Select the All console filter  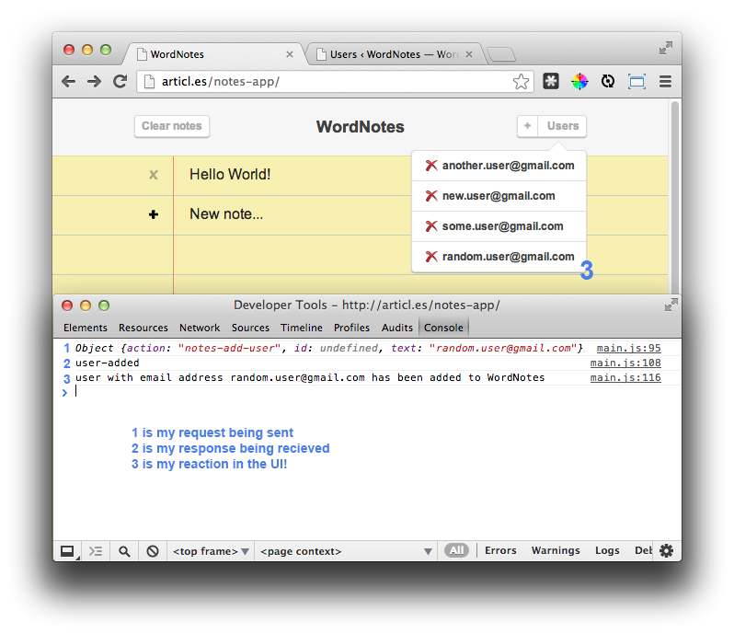point(456,550)
